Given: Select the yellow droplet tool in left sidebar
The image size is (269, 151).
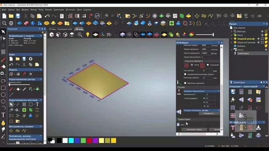Looking at the screenshot, I should click(x=3, y=123).
